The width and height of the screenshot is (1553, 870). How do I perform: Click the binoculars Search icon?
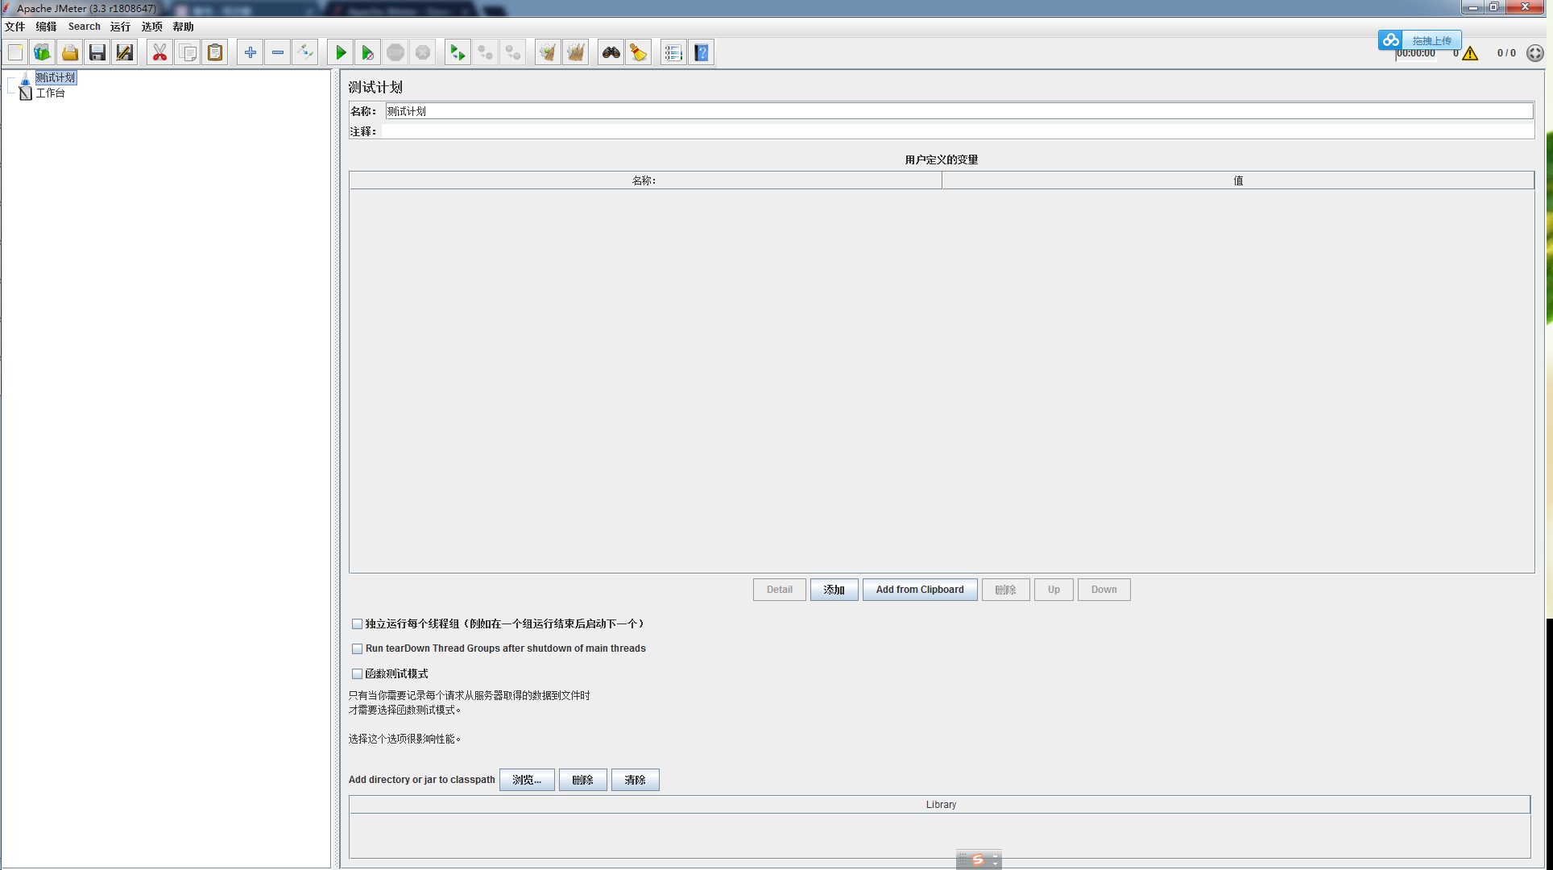(x=611, y=53)
